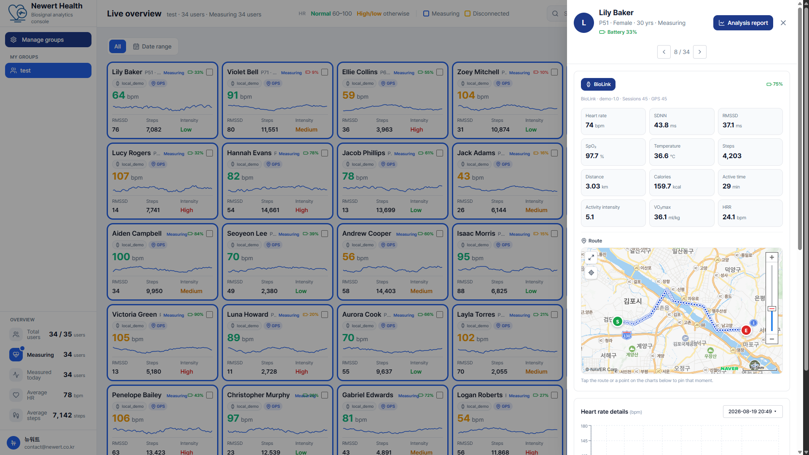Click the Average HR heart icon
Screen dimensions: 809x455
pyautogui.click(x=16, y=395)
